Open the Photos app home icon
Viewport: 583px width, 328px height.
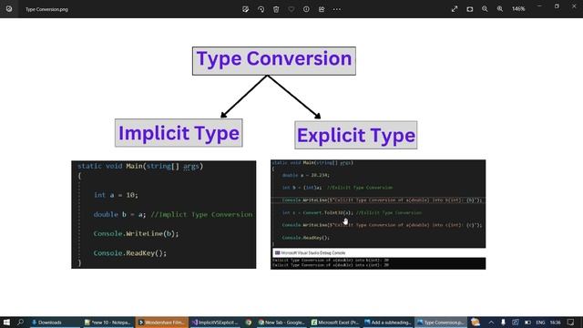(9, 9)
